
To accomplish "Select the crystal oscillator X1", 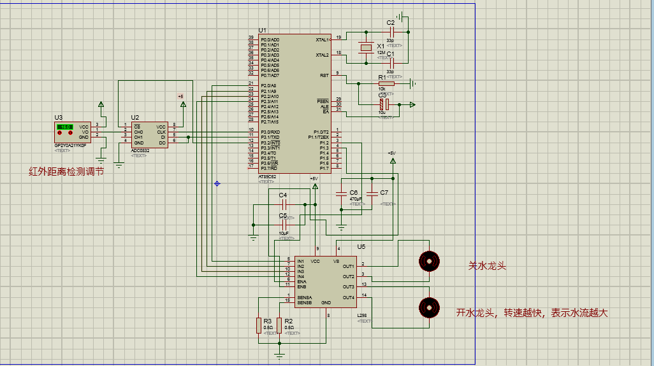I will [x=365, y=48].
